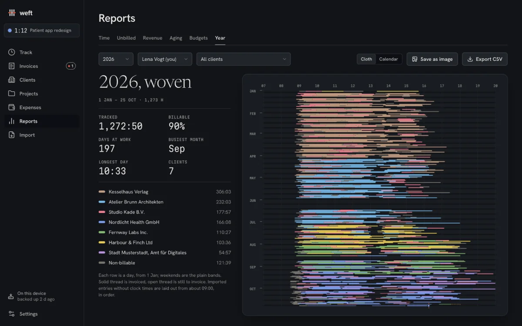Image resolution: width=522 pixels, height=326 pixels.
Task: Click the longest day value 10:33
Action: [x=112, y=171]
